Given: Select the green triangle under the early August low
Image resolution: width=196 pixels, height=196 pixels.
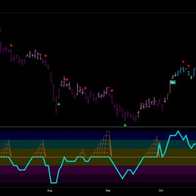Looking at the screenshot, I should click(x=59, y=104).
